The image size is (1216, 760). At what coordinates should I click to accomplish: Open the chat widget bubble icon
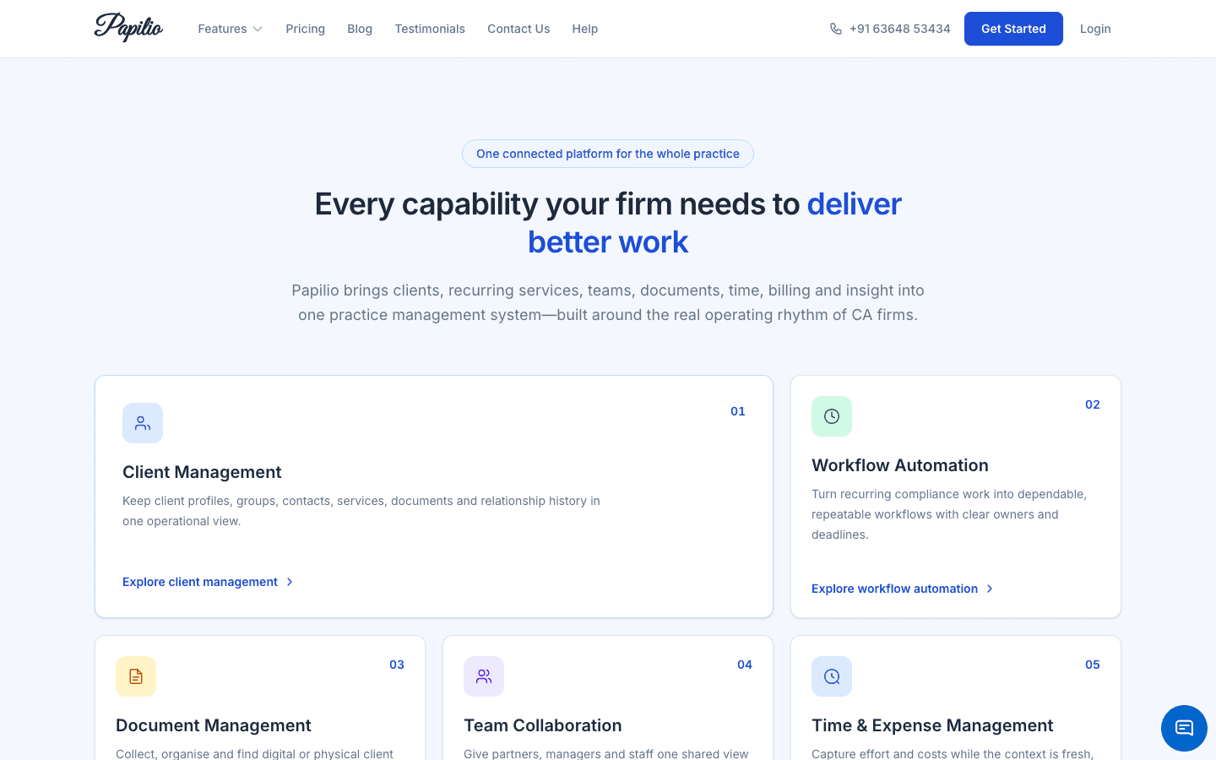(x=1184, y=728)
